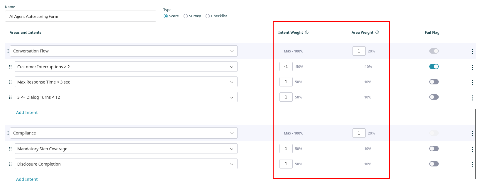Open kebab menu for Conversation Flow area

472,52
